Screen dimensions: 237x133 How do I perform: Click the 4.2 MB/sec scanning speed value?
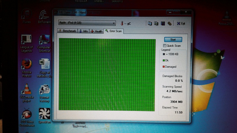tap(174, 91)
